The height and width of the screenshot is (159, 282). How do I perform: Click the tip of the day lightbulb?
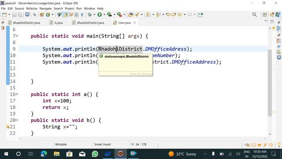(279, 145)
